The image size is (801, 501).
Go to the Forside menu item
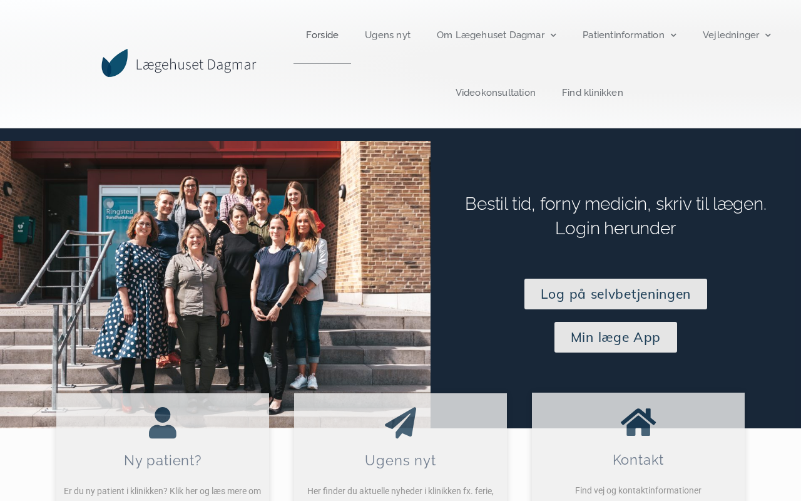322,35
